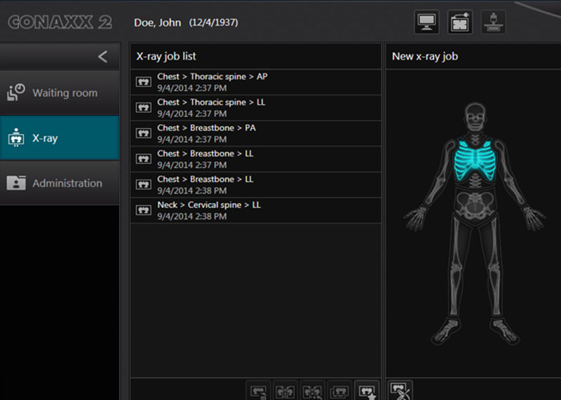The height and width of the screenshot is (400, 561).
Task: Collapse the sidebar with the left chevron
Action: point(102,57)
